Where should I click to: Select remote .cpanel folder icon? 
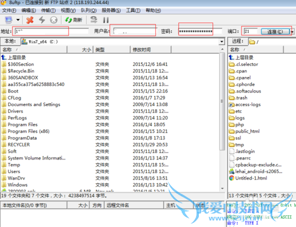pyautogui.click(x=231, y=78)
